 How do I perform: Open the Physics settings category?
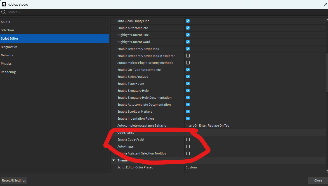55,63
